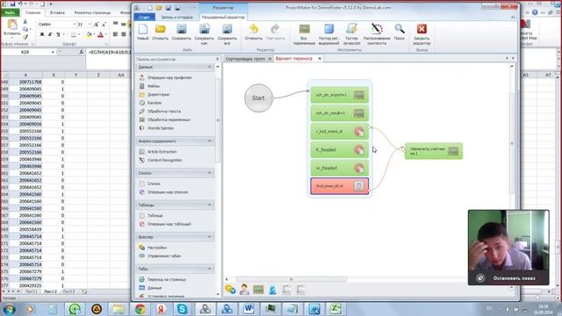The image size is (562, 316).
Task: Select the sch_str_result+1 action block
Action: tap(340, 113)
